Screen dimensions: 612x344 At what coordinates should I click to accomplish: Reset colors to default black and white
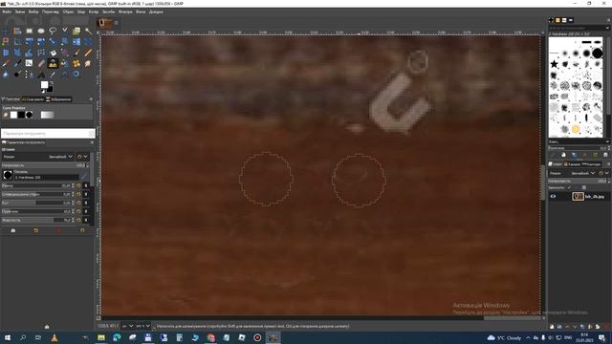point(43,91)
